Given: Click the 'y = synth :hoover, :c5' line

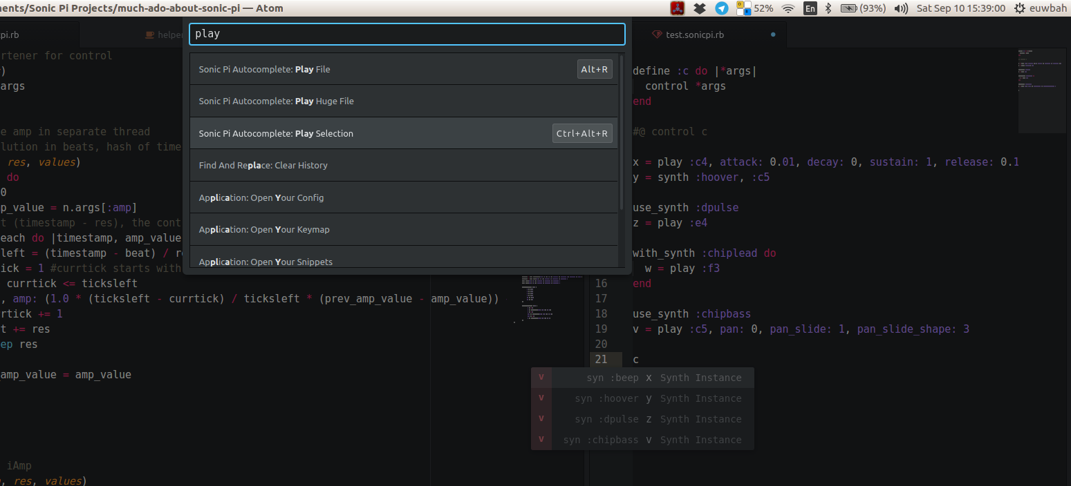Looking at the screenshot, I should 701,177.
